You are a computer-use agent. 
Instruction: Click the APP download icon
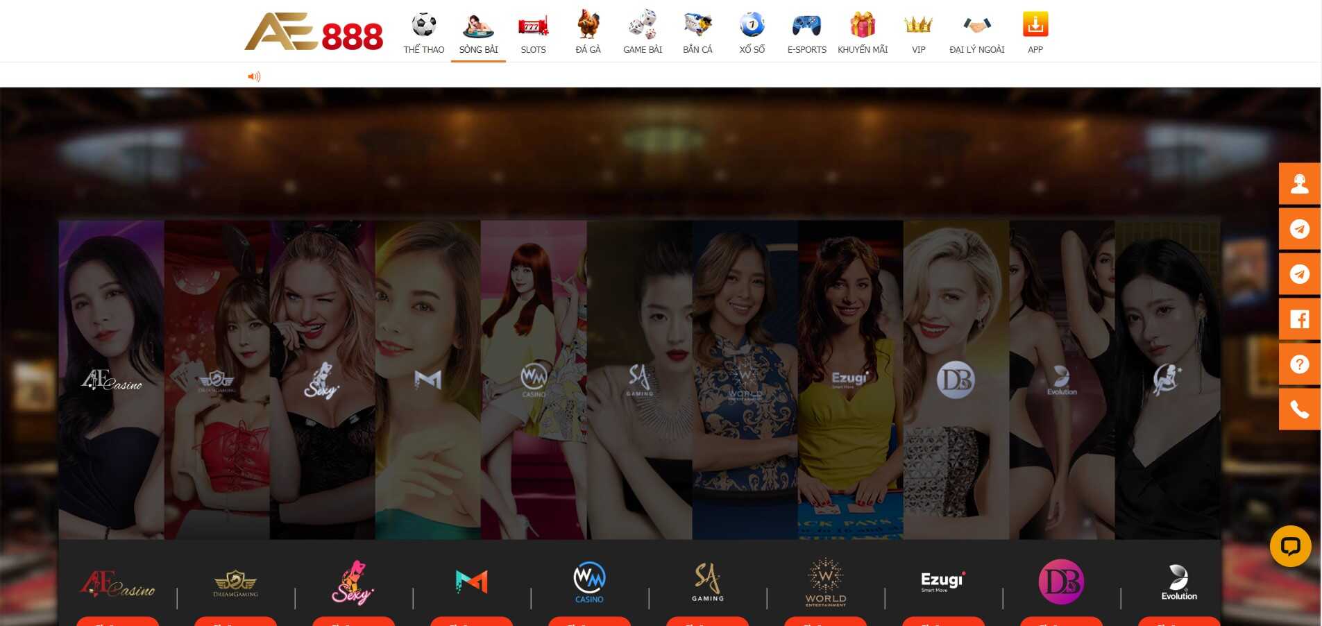[1035, 24]
